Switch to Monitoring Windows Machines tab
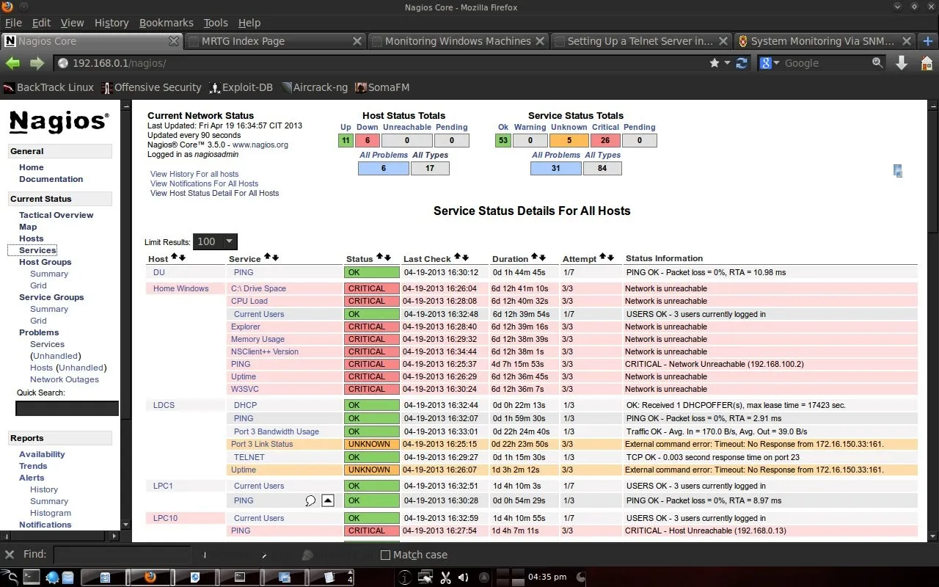 point(458,41)
